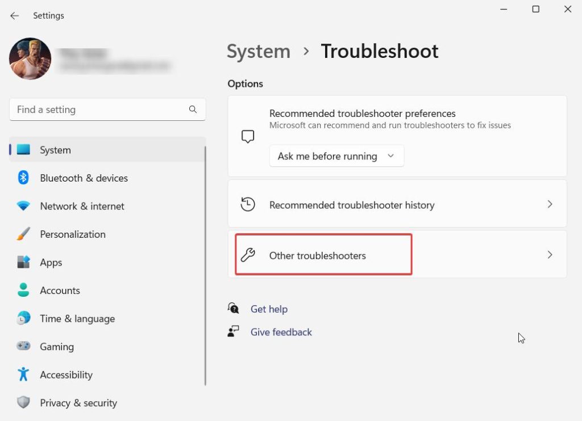Click the user profile avatar picture

(x=30, y=58)
